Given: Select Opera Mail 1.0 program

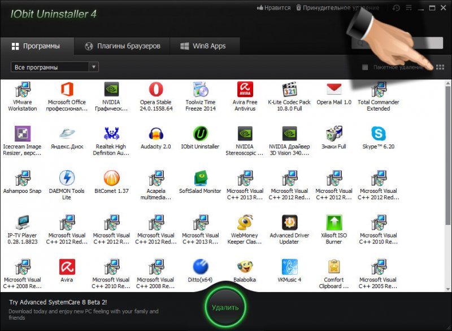Looking at the screenshot, I should click(334, 94).
